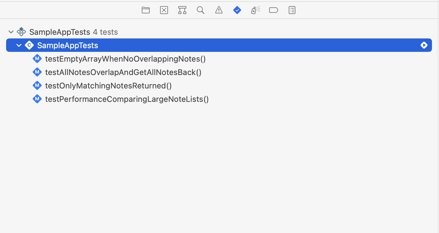Select the Test navigator checkmark icon
Screen dimensions: 439x233
tap(237, 10)
